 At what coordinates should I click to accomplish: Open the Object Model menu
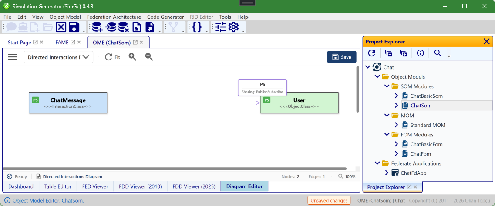65,17
